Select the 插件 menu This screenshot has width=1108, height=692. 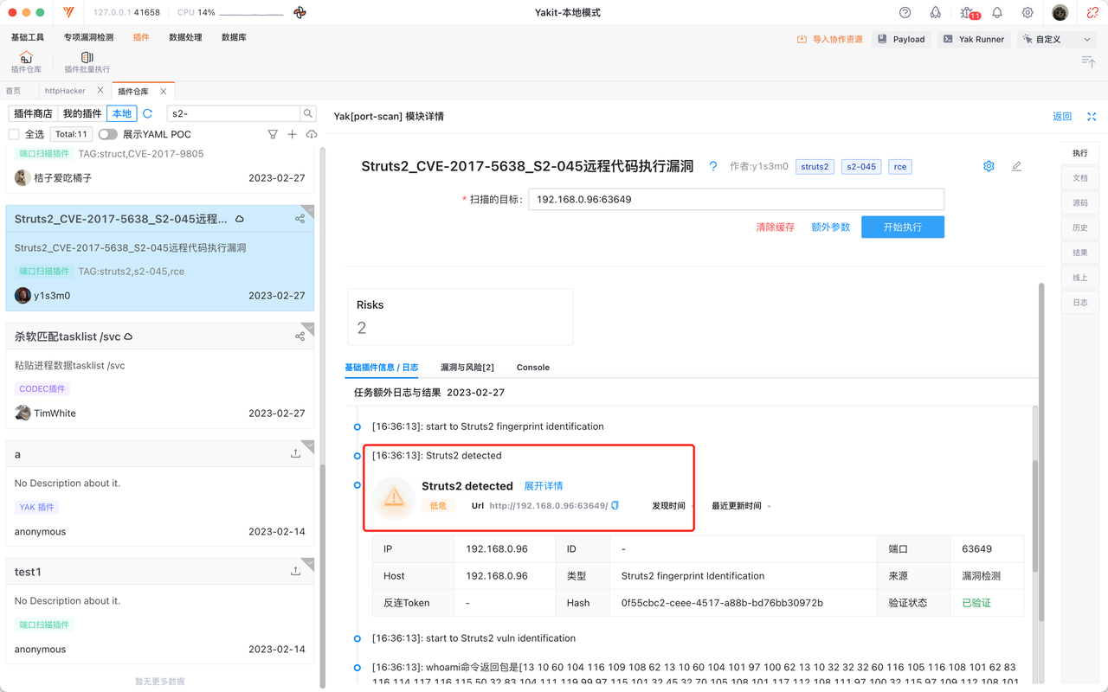[x=141, y=37]
